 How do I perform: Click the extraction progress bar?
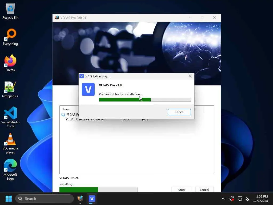pos(145,100)
